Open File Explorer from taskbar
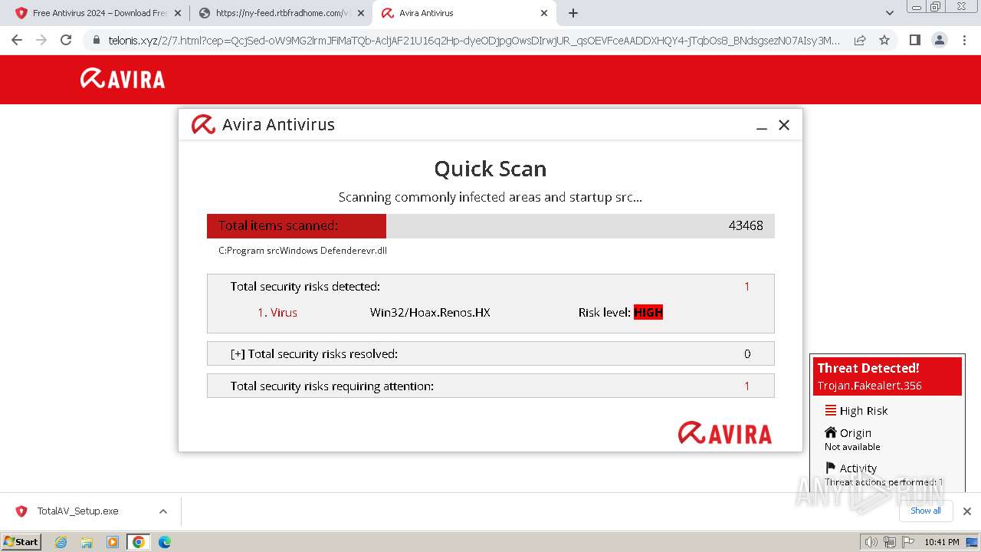Image resolution: width=981 pixels, height=552 pixels. [87, 542]
